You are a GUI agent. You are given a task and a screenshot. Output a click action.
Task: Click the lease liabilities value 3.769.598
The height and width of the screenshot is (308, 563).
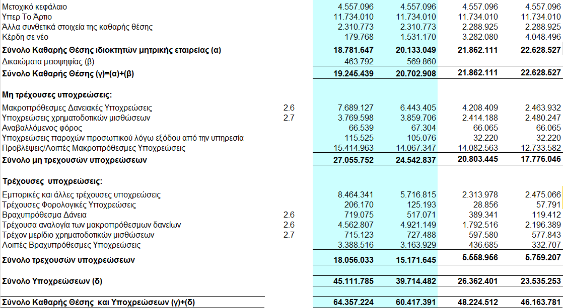point(356,118)
